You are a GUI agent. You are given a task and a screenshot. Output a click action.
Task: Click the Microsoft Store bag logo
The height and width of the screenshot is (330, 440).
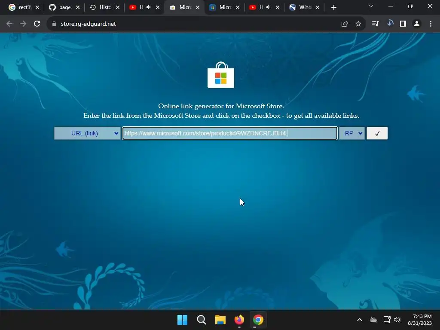tap(221, 75)
